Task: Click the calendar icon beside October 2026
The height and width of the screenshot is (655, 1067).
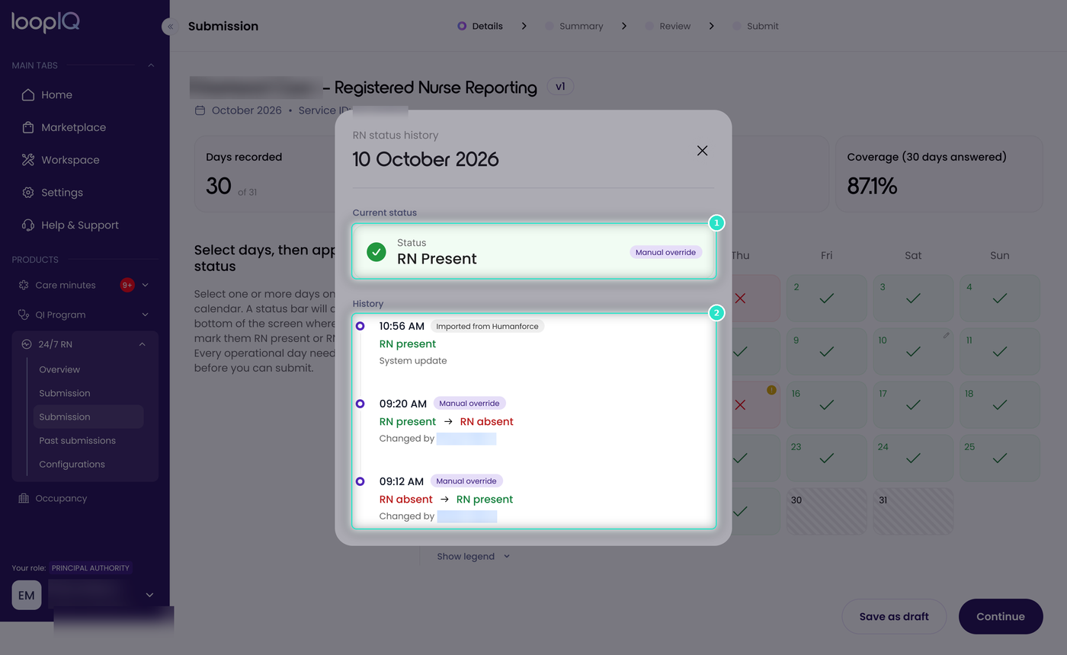Action: [200, 110]
